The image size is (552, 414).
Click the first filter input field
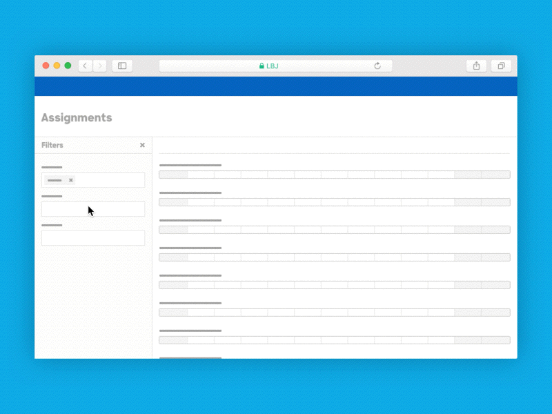pyautogui.click(x=93, y=180)
